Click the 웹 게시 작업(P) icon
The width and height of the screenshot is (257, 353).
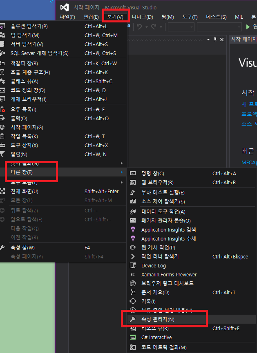[133, 248]
